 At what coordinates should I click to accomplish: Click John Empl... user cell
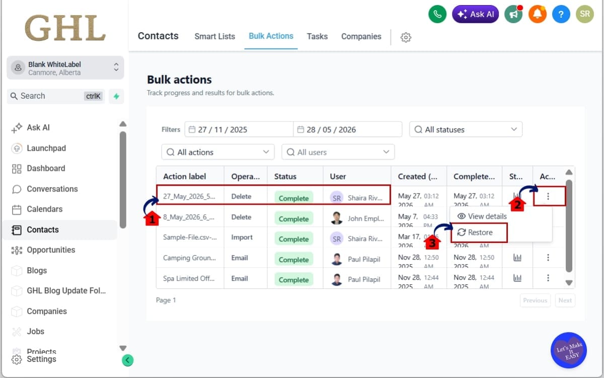point(356,218)
